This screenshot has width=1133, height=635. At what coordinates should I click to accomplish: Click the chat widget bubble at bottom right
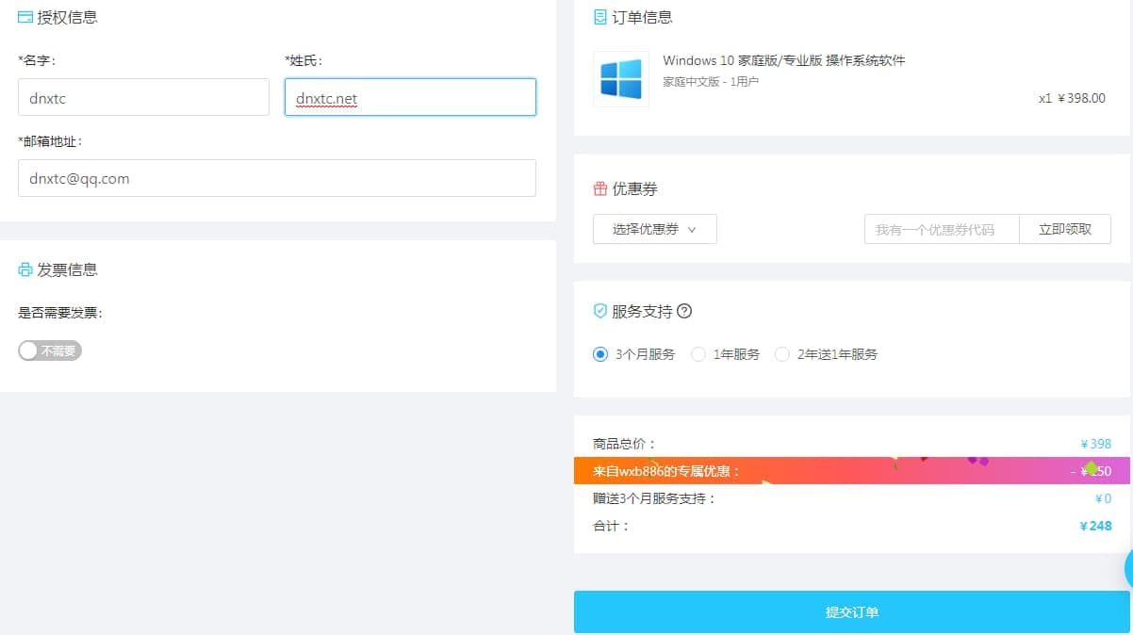pos(1127,567)
